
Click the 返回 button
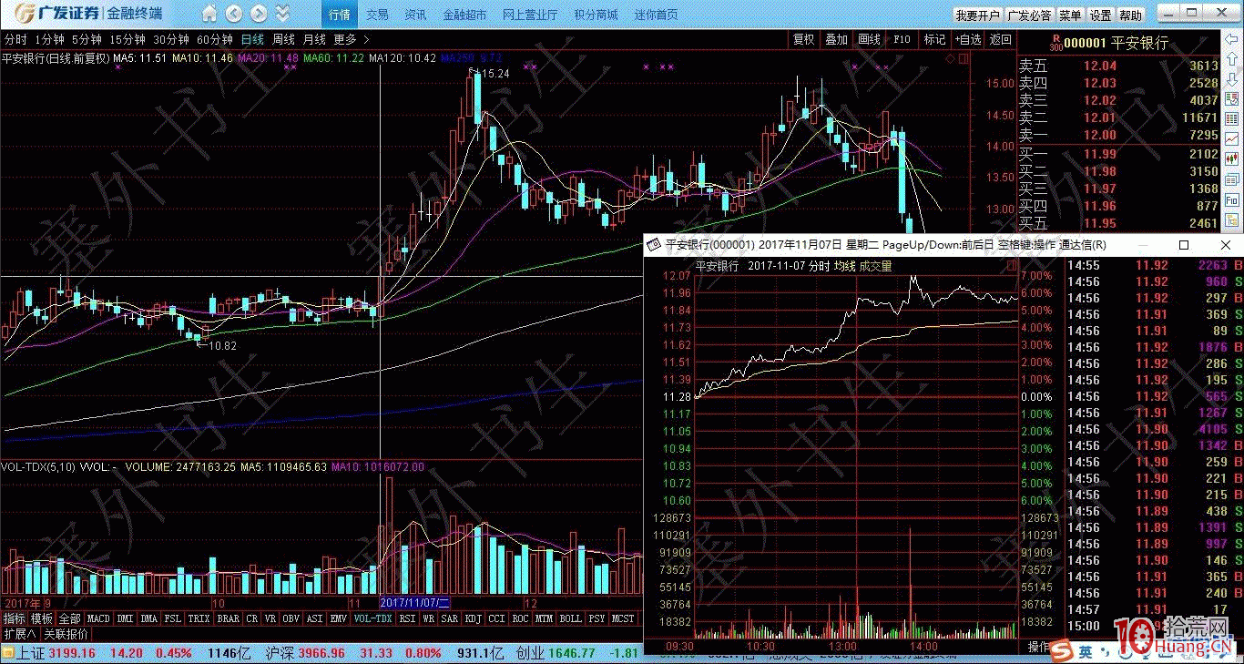tap(1001, 39)
